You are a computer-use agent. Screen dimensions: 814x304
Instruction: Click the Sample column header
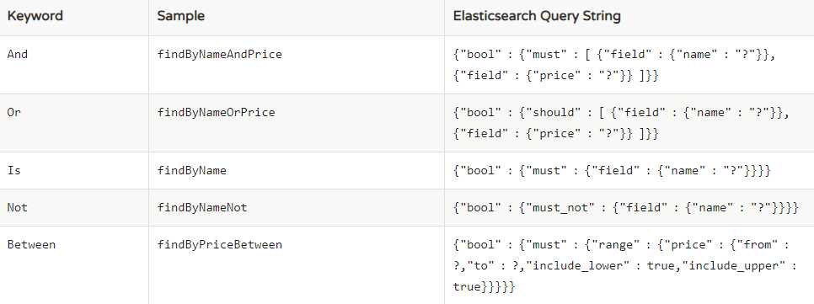[x=180, y=15]
